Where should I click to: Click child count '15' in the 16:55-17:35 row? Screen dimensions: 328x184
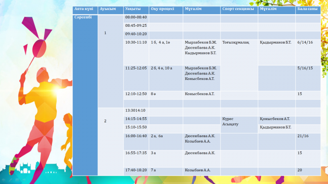300,153
